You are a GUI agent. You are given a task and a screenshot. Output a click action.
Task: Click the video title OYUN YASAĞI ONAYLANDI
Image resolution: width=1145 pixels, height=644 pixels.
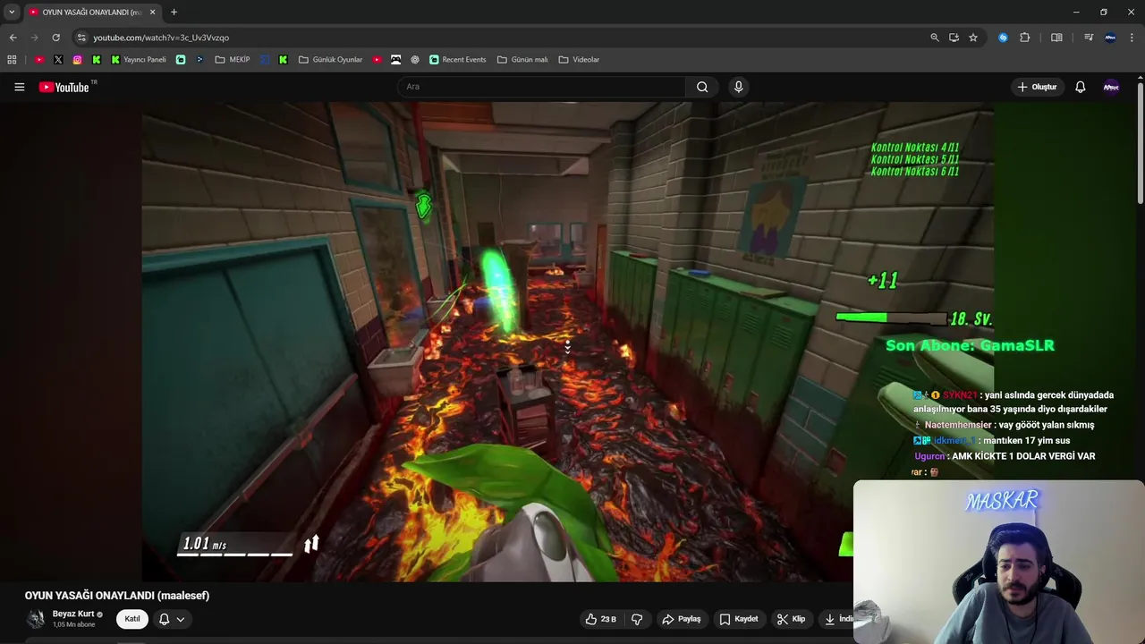click(117, 596)
